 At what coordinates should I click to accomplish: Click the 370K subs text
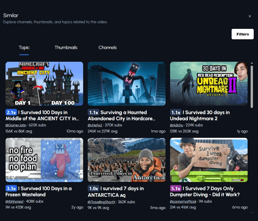[x=113, y=125]
